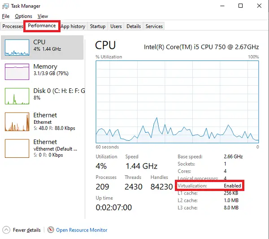
Task: Select the Disk 0 graph thumbnail
Action: click(17, 96)
